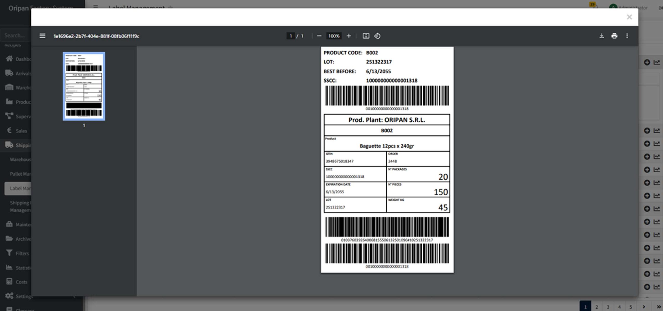Open the Label Management submenu item

pos(18,188)
